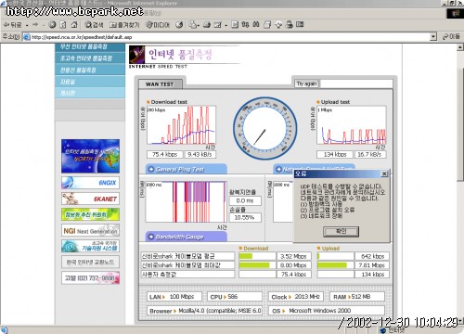Click the 16.7 kB/s upload value
Image resolution: width=464 pixels, height=334 pixels.
pos(369,154)
